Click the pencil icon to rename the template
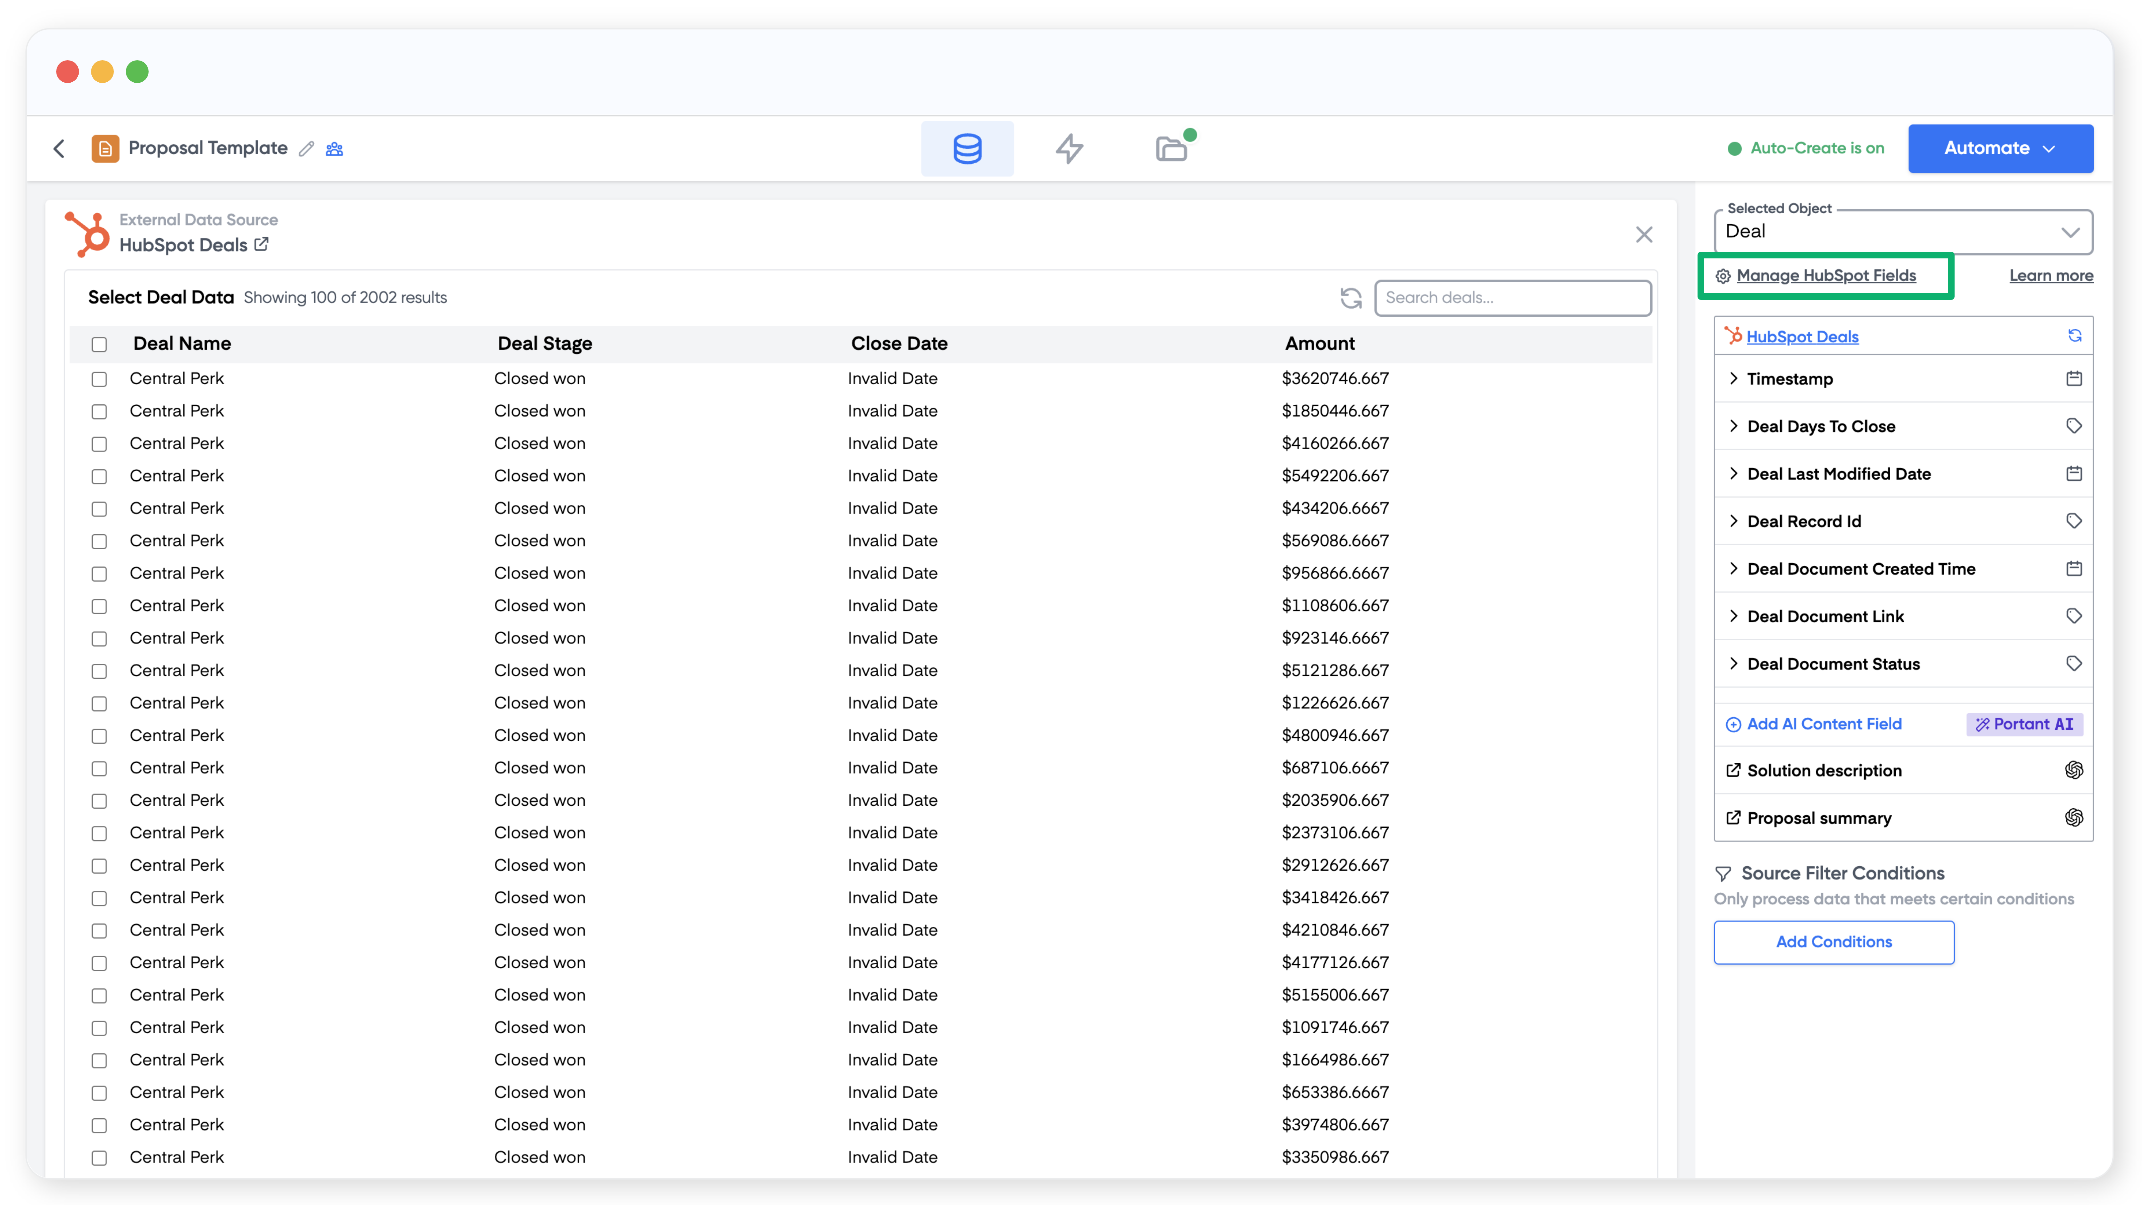The image size is (2142, 1205). 307,149
